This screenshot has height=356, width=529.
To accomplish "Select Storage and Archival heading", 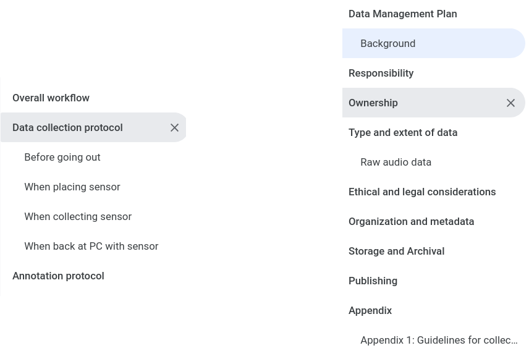I will [396, 251].
